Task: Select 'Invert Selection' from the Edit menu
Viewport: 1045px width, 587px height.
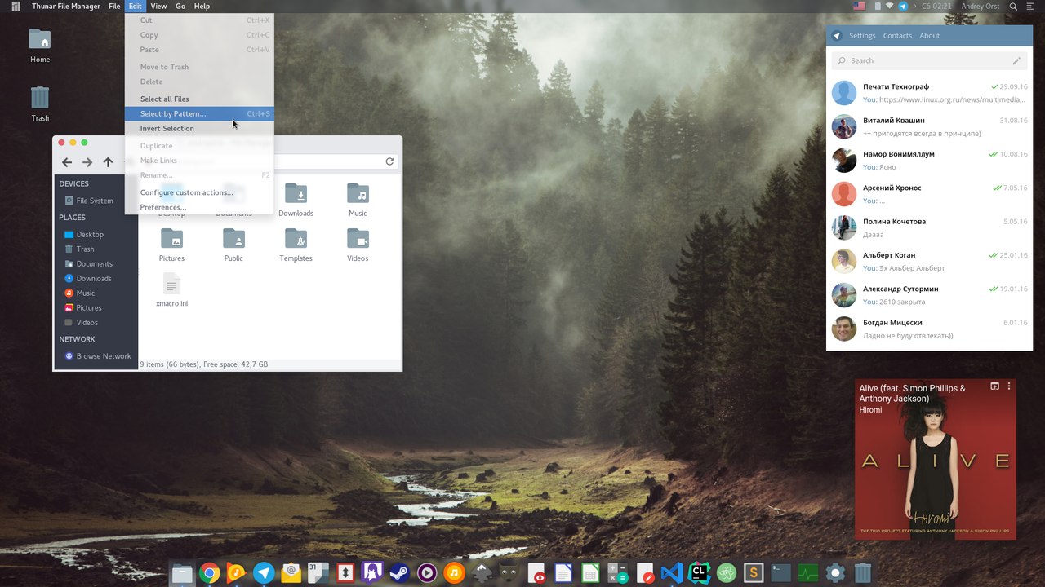Action: tap(167, 128)
